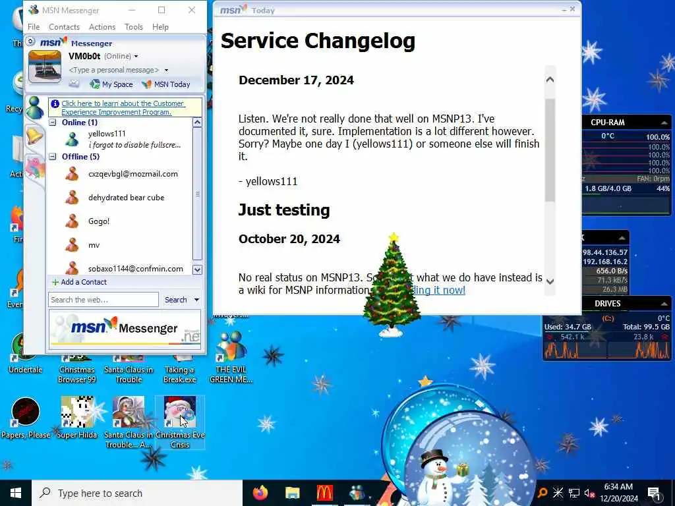The image size is (675, 506).
Task: Select the contacts tab with green buddy icon
Action: [x=34, y=107]
